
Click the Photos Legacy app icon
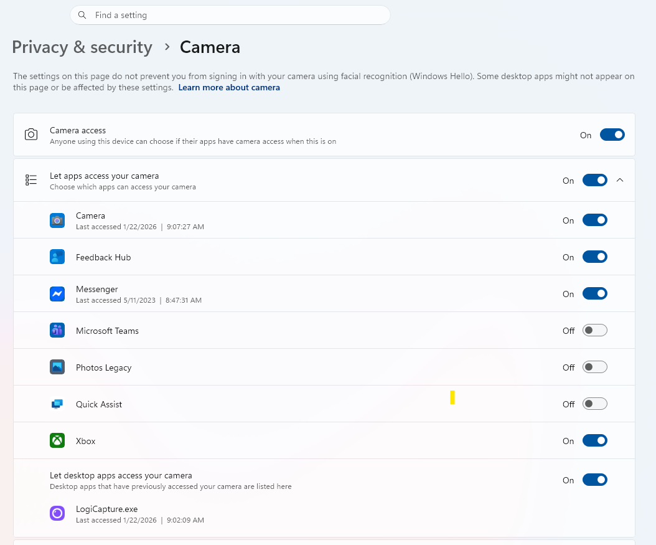pyautogui.click(x=57, y=367)
